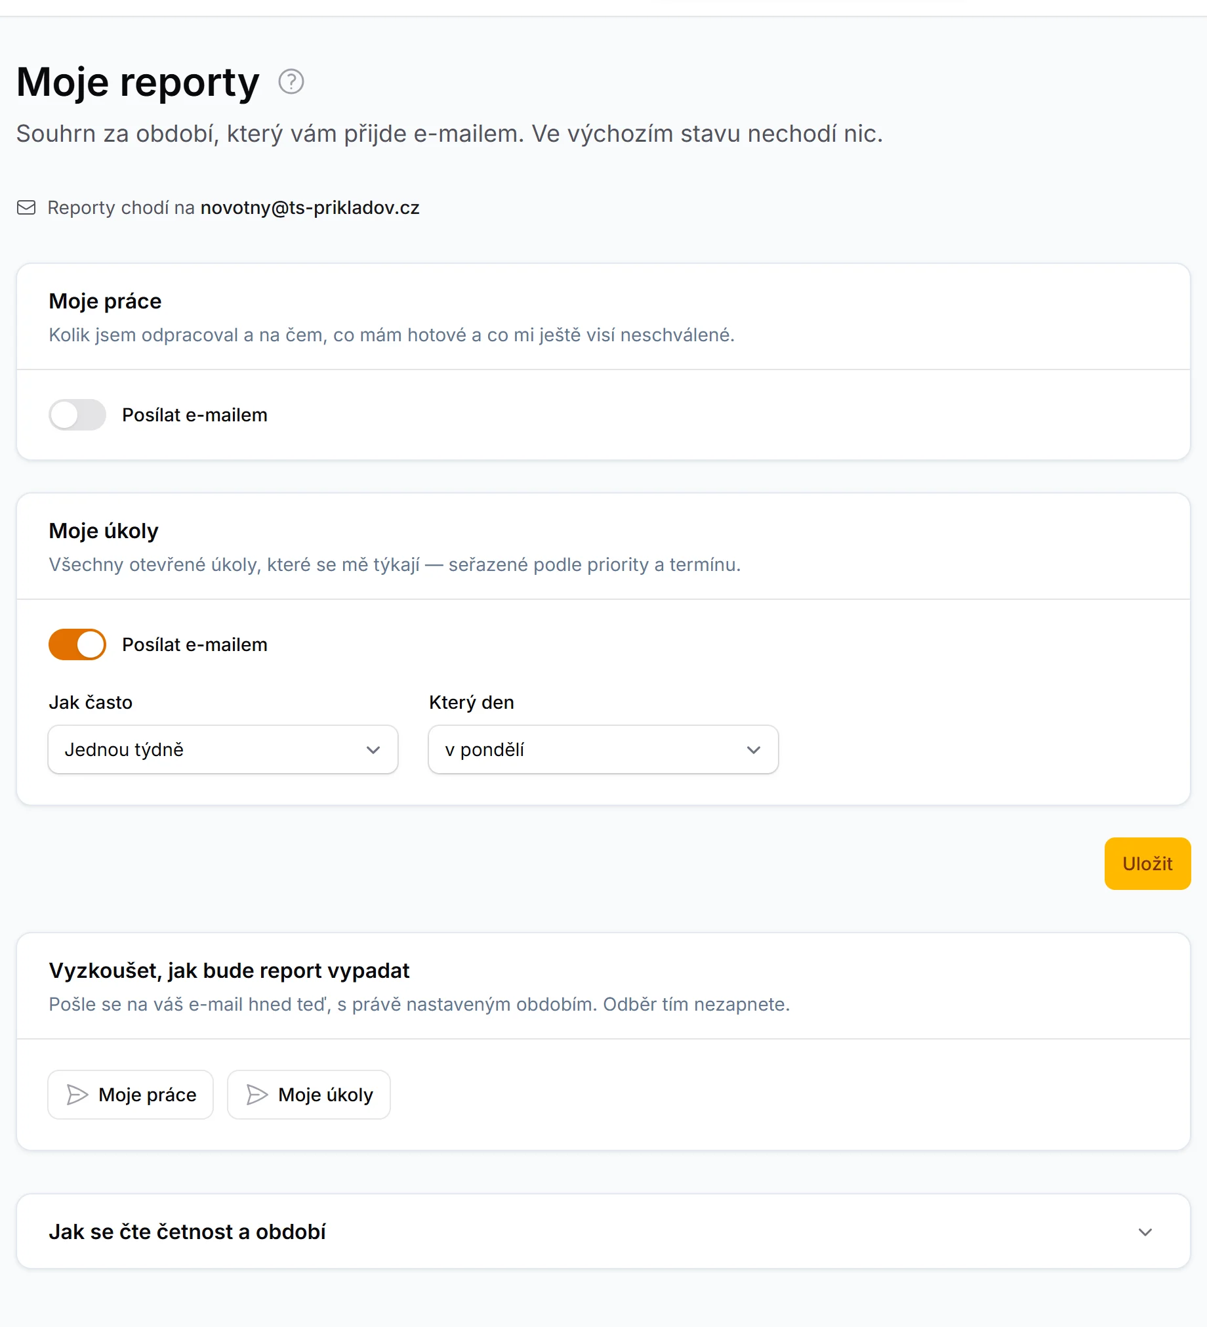The image size is (1207, 1327).
Task: Send a test Moje úkoly report
Action: (309, 1095)
